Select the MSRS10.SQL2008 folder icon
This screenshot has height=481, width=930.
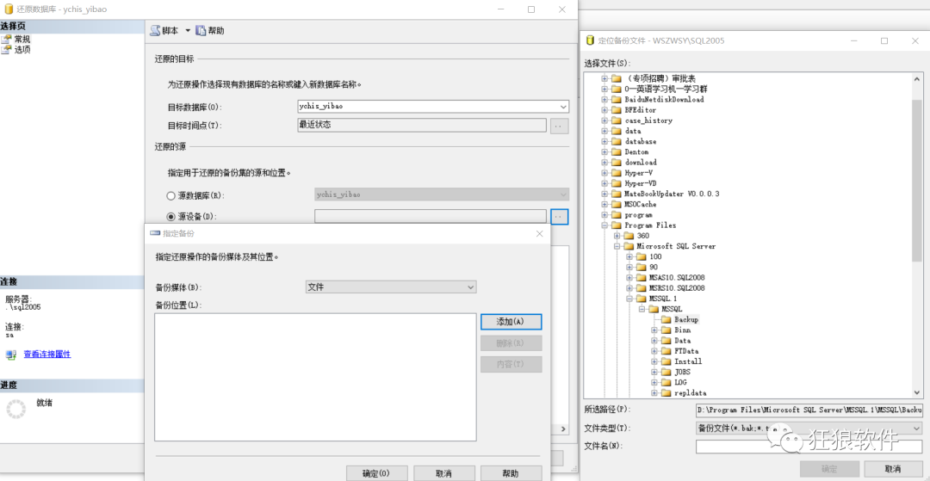pyautogui.click(x=642, y=288)
